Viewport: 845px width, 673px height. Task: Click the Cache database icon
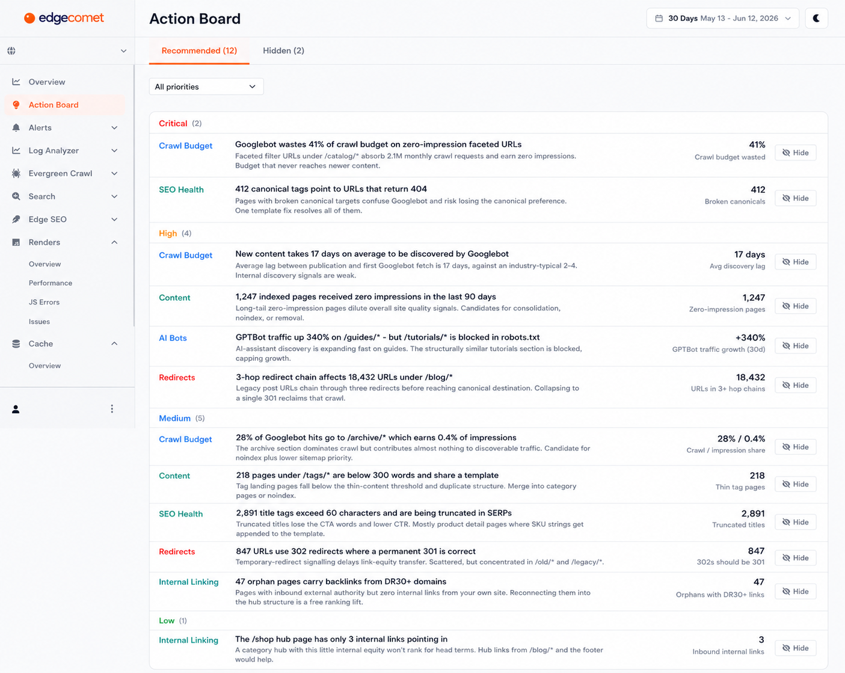point(16,343)
